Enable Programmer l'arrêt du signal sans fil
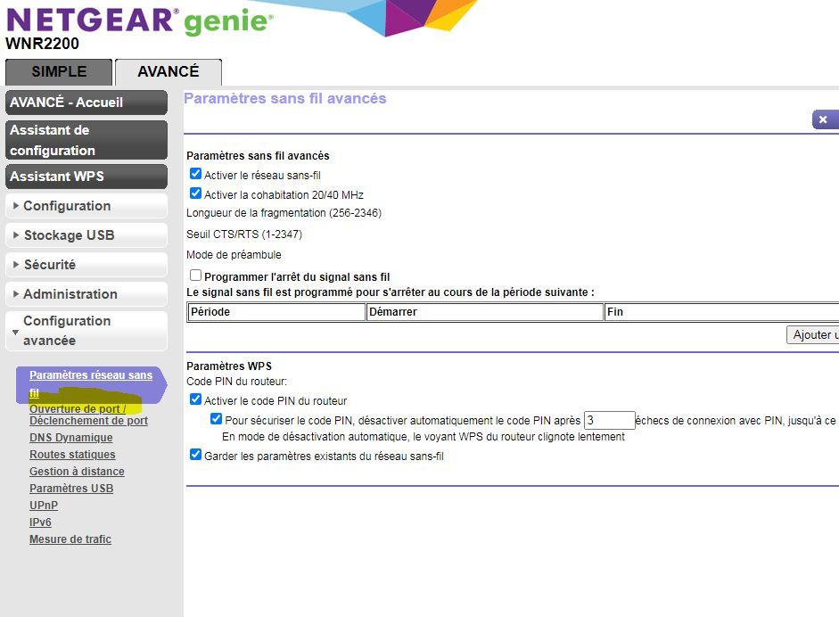 196,275
